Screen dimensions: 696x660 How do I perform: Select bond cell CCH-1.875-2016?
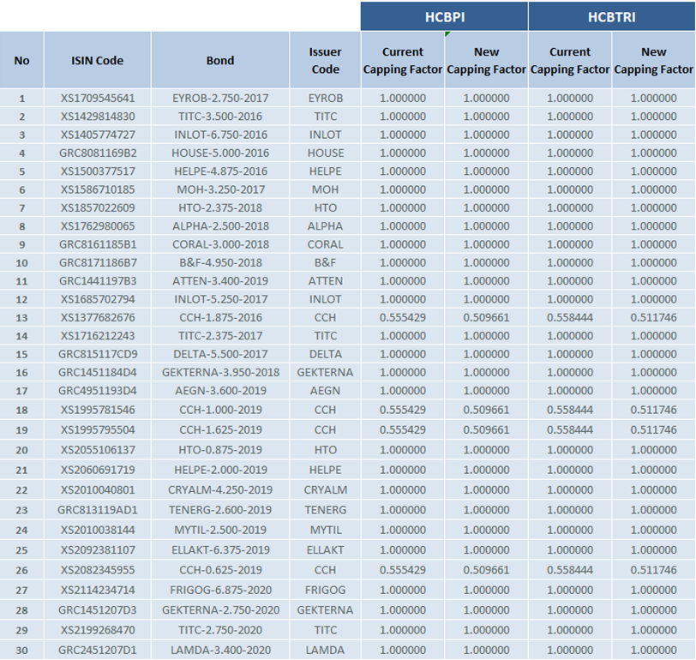tap(220, 318)
